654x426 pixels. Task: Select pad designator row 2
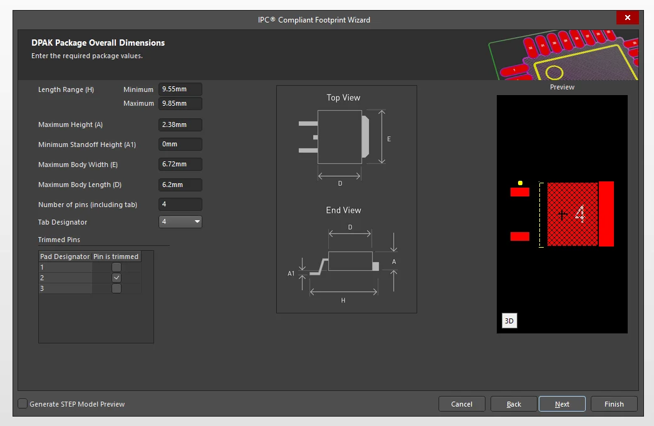tap(66, 278)
